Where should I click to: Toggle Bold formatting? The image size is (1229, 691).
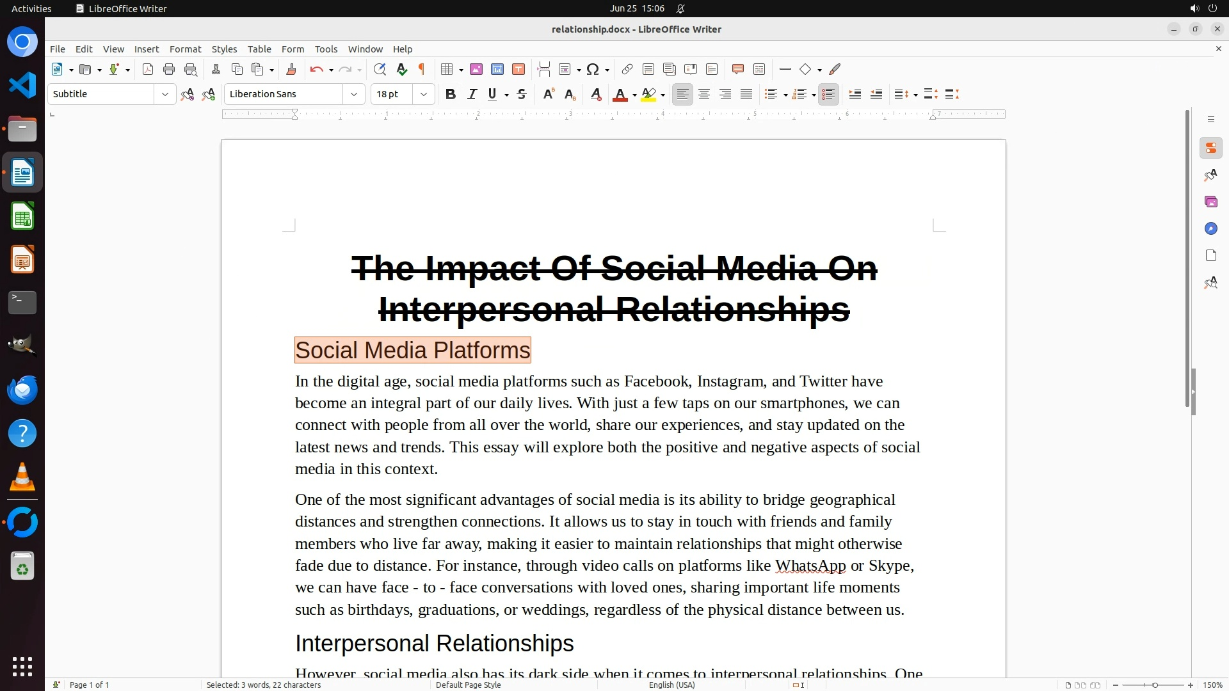[451, 95]
